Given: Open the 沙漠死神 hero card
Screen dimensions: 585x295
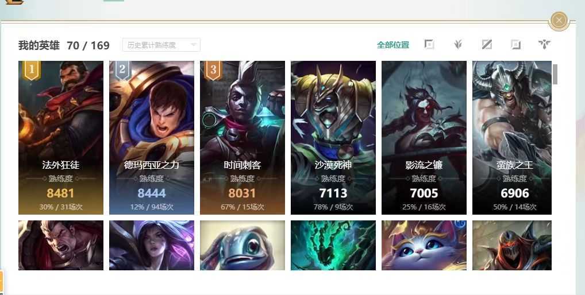Looking at the screenshot, I should (333, 138).
